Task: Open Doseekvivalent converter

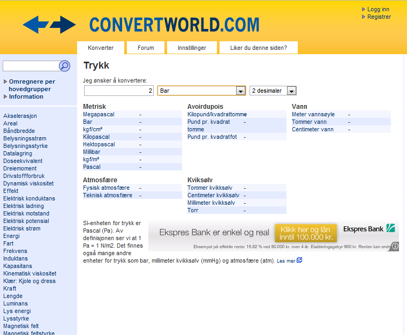Action: [23, 161]
